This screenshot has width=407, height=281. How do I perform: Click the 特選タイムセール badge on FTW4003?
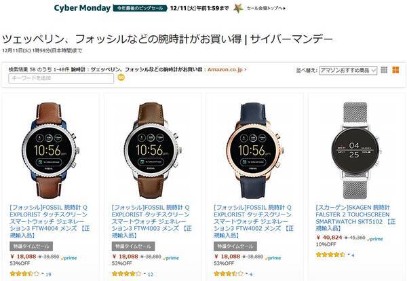pos(133,246)
